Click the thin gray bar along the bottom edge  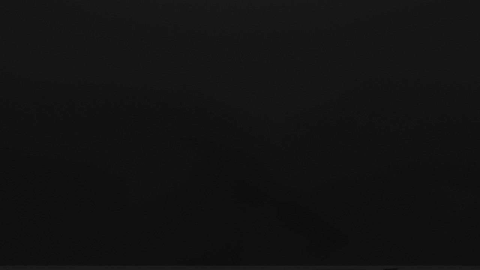240,268
